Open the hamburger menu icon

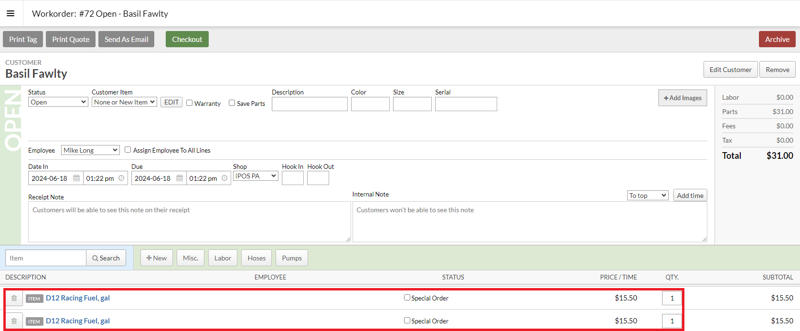point(11,13)
